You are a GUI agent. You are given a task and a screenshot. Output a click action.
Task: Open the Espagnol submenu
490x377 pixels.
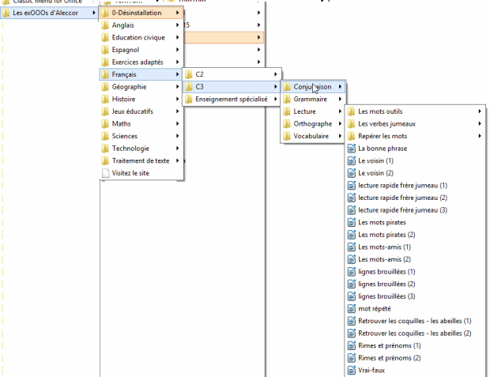(141, 50)
